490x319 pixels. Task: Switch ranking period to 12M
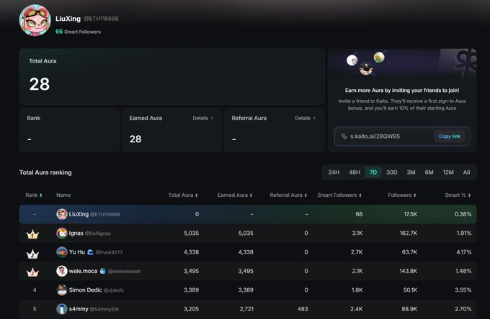coord(448,172)
